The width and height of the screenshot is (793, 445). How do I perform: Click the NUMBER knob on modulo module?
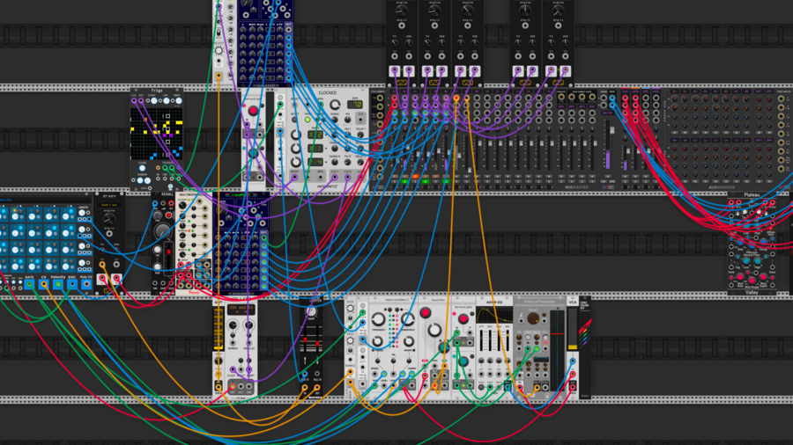tap(233, 326)
